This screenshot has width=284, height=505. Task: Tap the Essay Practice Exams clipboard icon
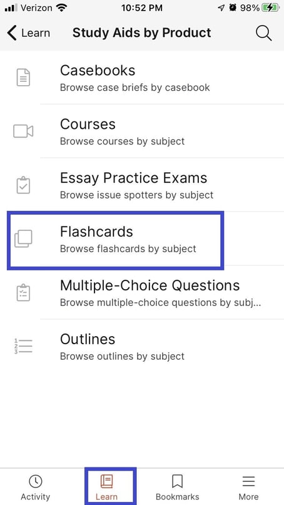23,185
